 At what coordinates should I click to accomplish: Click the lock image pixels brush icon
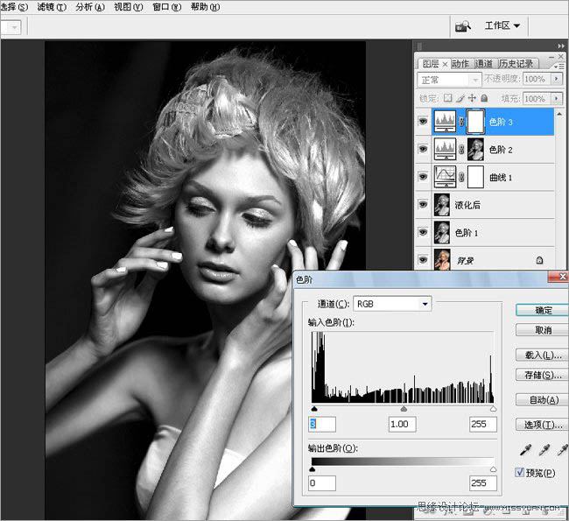(x=460, y=98)
